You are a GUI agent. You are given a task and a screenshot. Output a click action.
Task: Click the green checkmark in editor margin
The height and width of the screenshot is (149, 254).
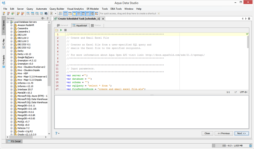tap(247, 34)
